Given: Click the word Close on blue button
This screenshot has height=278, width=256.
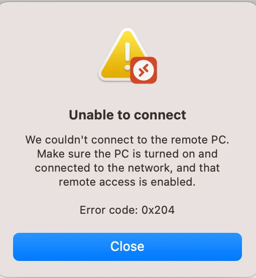Looking at the screenshot, I should click(127, 246).
